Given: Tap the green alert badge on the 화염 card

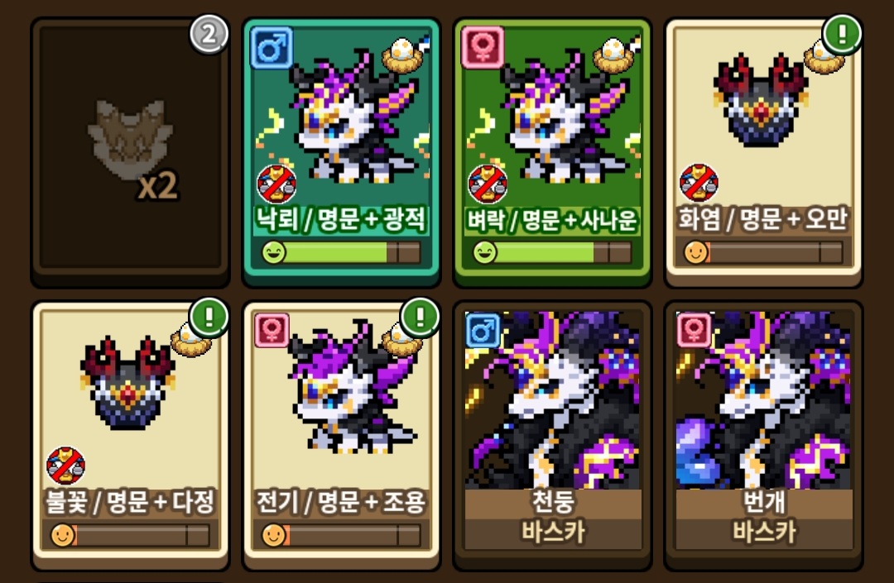Looking at the screenshot, I should (x=842, y=34).
